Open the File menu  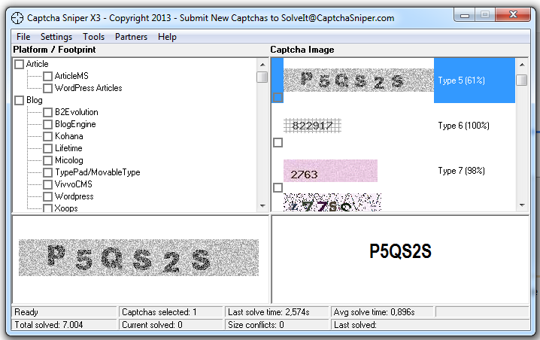(x=23, y=37)
